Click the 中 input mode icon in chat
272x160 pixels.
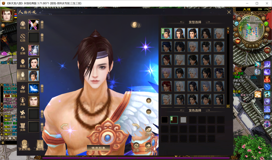click(x=2, y=138)
